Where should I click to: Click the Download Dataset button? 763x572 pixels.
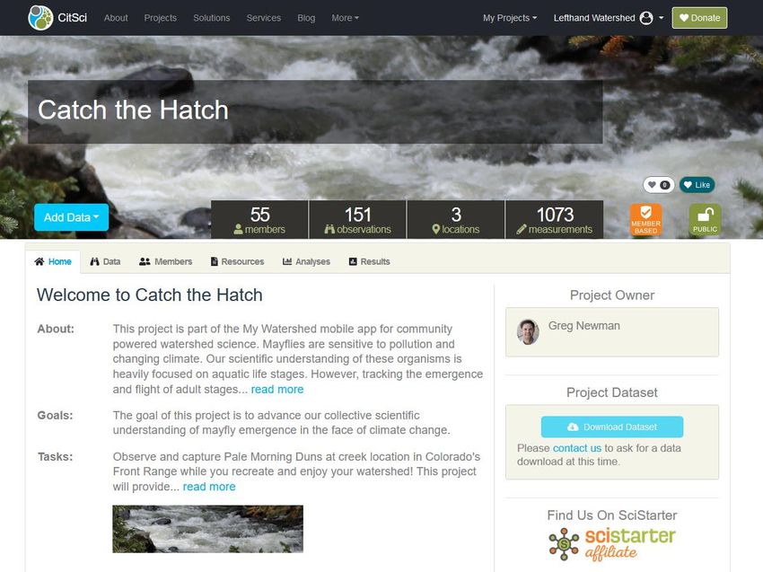[x=611, y=427]
